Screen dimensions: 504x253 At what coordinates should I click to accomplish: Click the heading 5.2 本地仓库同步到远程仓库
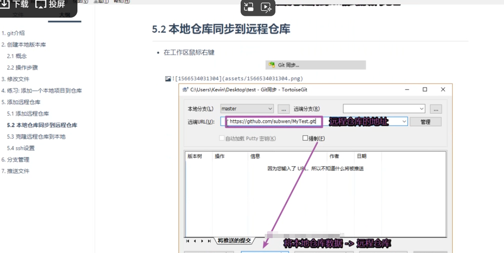[221, 29]
